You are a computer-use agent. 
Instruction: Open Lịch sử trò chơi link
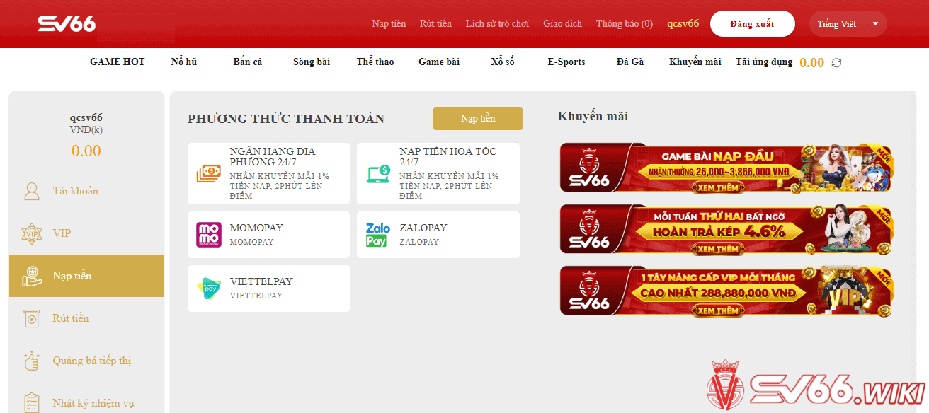[x=497, y=24]
